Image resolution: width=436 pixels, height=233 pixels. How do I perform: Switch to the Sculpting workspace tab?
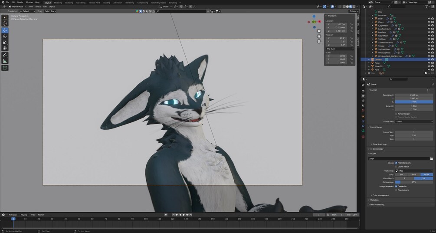[69, 2]
